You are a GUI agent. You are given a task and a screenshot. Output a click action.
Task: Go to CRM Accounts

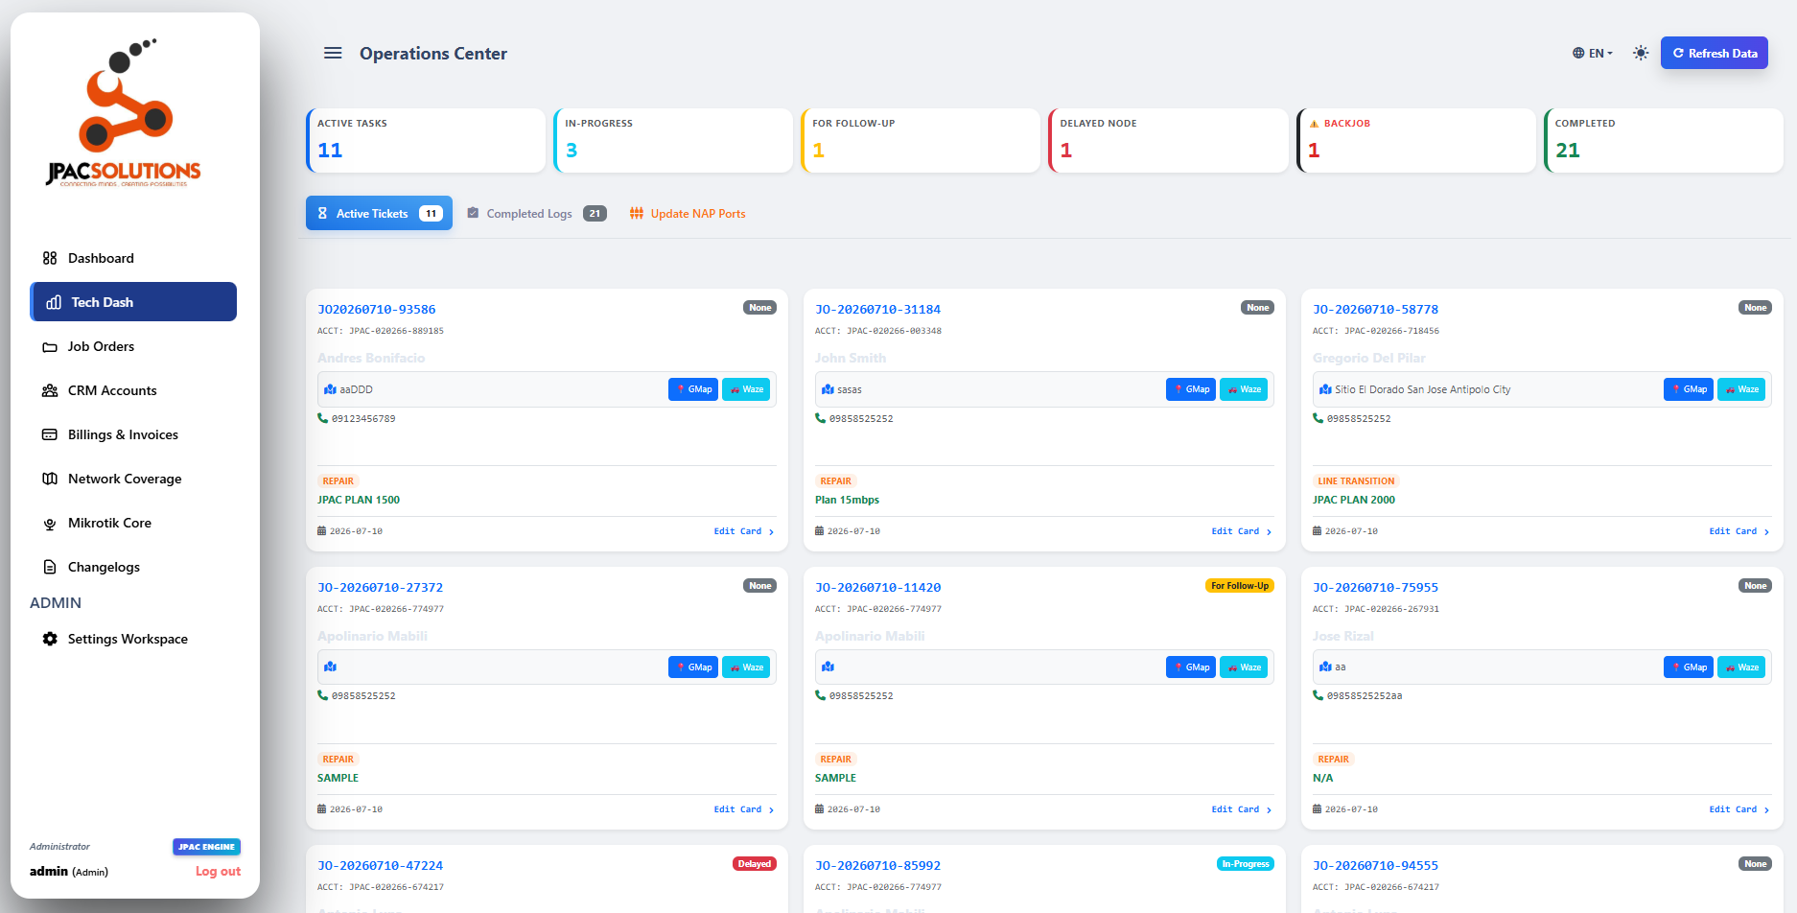pyautogui.click(x=133, y=390)
